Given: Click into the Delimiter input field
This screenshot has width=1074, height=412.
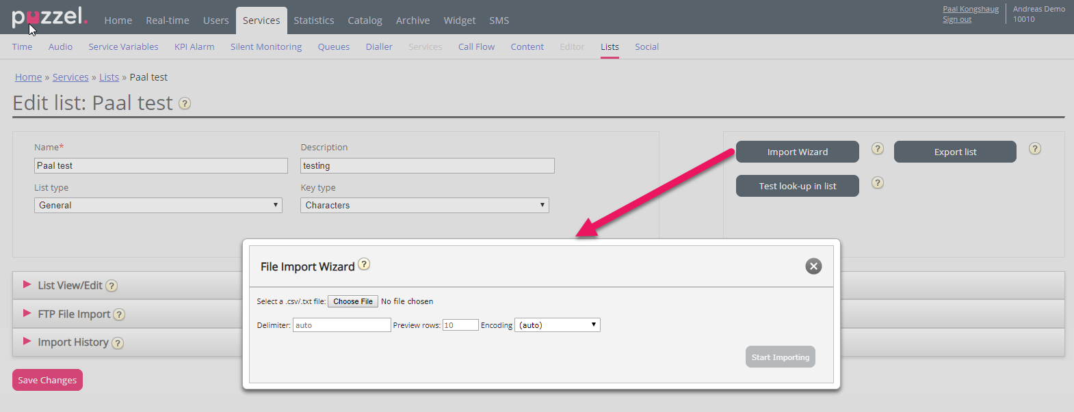Looking at the screenshot, I should 341,325.
